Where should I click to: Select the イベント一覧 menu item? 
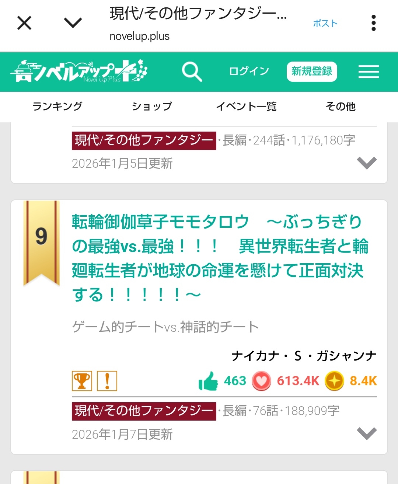(246, 106)
